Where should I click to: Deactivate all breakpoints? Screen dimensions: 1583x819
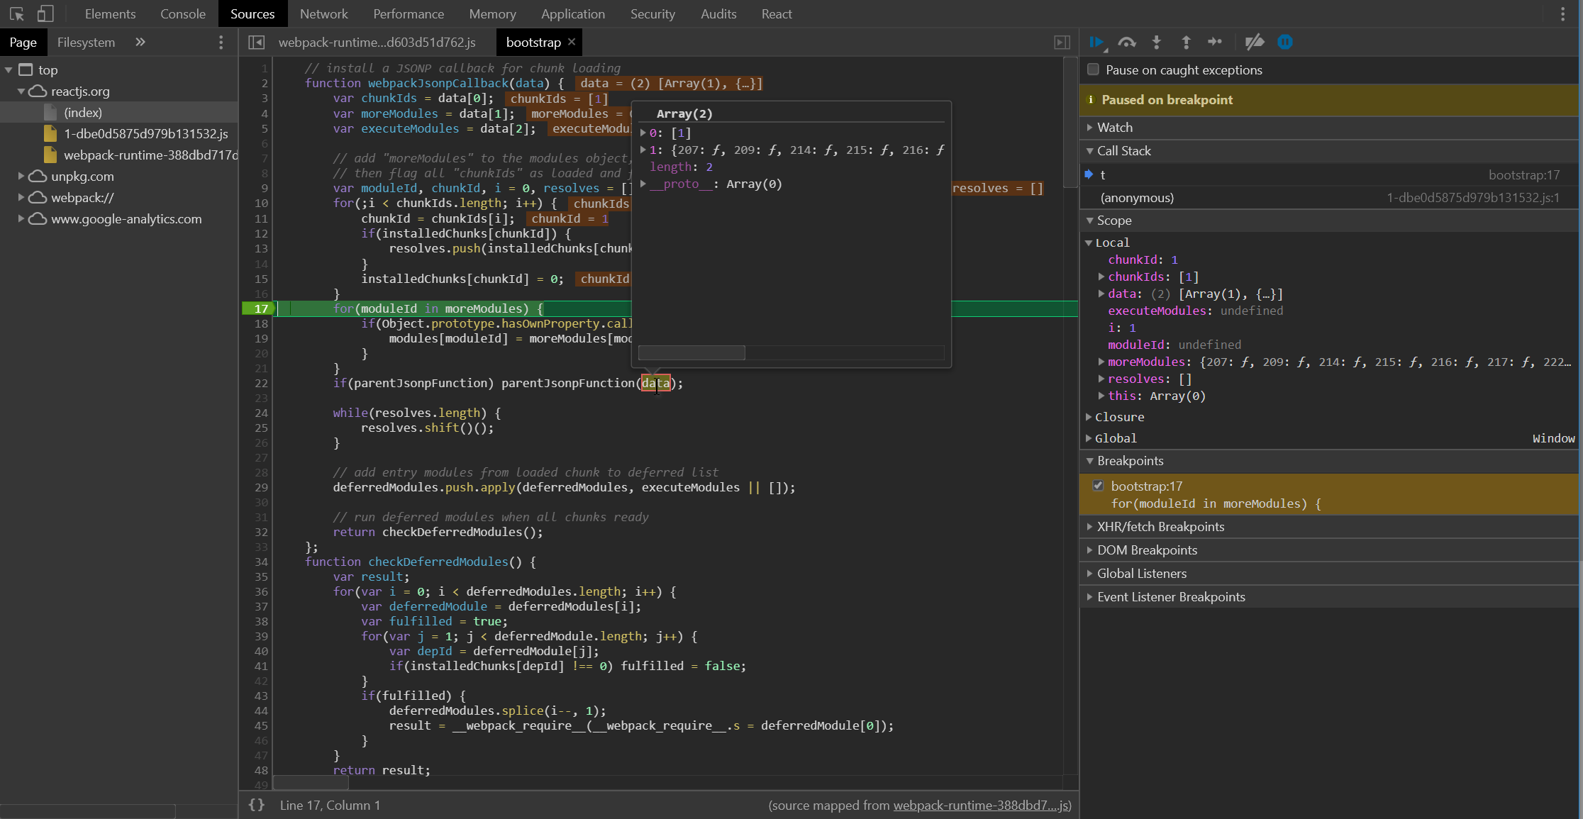(x=1255, y=42)
